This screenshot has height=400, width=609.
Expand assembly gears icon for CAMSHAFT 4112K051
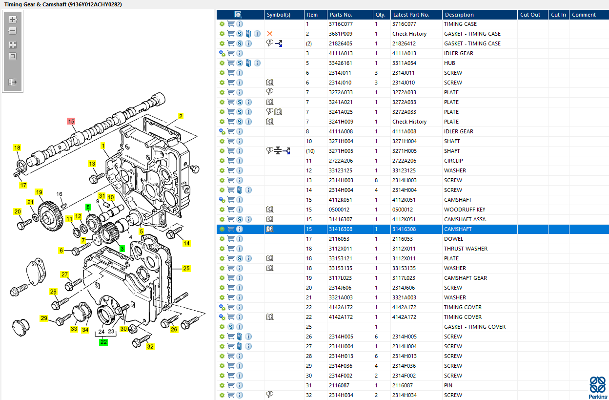coord(222,200)
